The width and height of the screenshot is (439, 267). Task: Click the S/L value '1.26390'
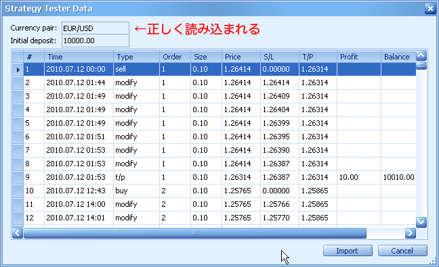[280, 150]
